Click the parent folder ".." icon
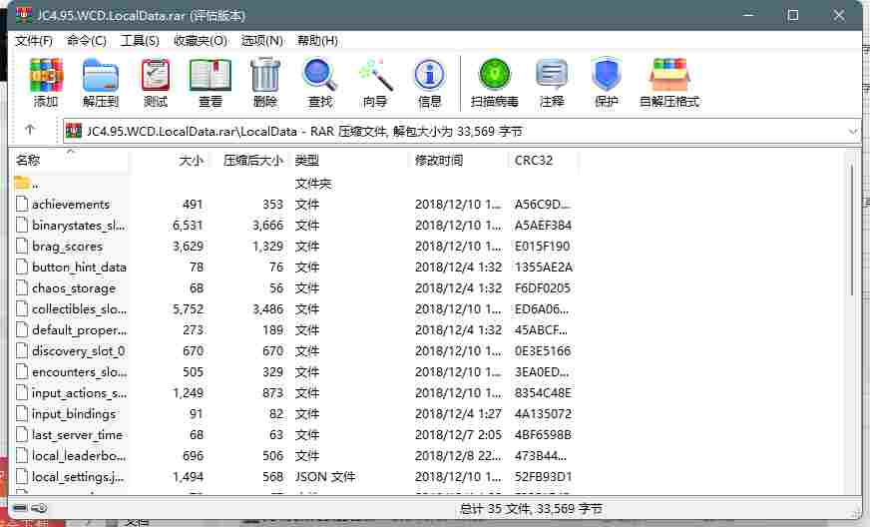 click(x=22, y=183)
